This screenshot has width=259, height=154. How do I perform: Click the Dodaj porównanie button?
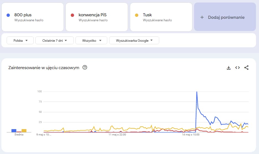click(225, 17)
